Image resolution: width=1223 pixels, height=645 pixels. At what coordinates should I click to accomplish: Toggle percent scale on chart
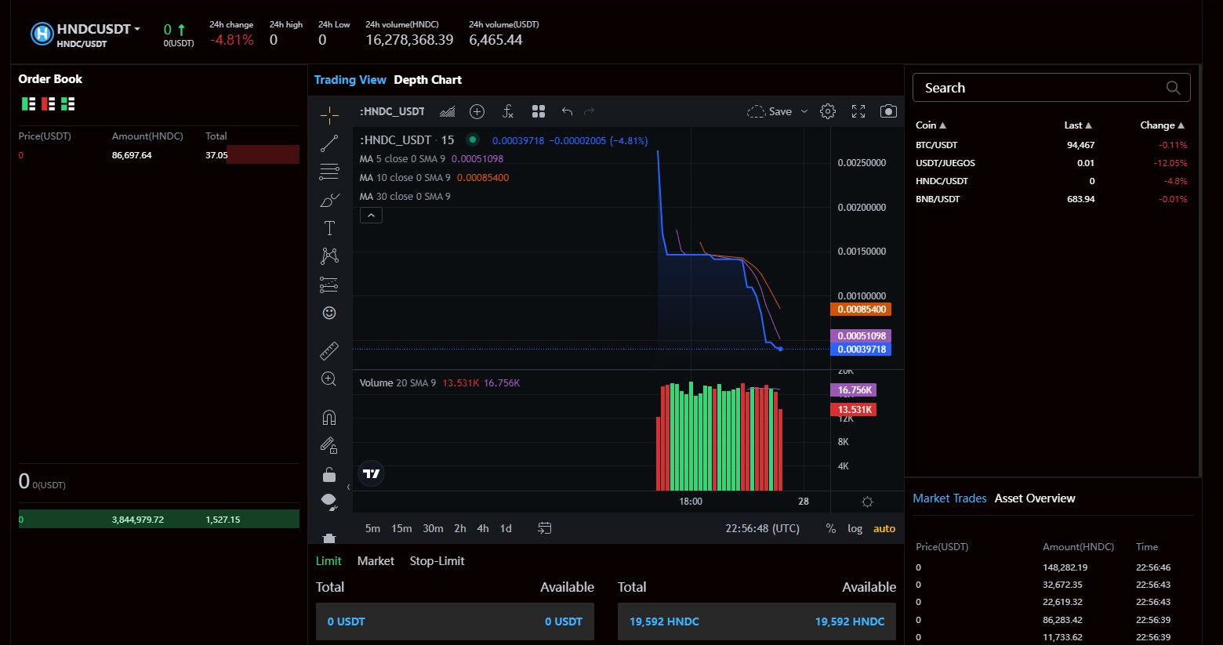click(x=831, y=529)
